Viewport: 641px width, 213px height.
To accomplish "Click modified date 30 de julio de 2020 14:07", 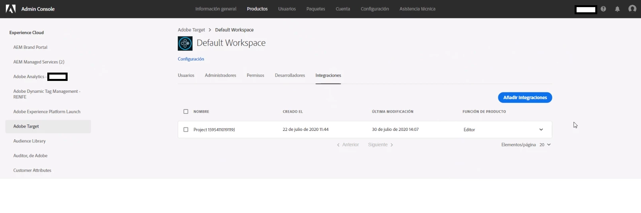I will (395, 130).
